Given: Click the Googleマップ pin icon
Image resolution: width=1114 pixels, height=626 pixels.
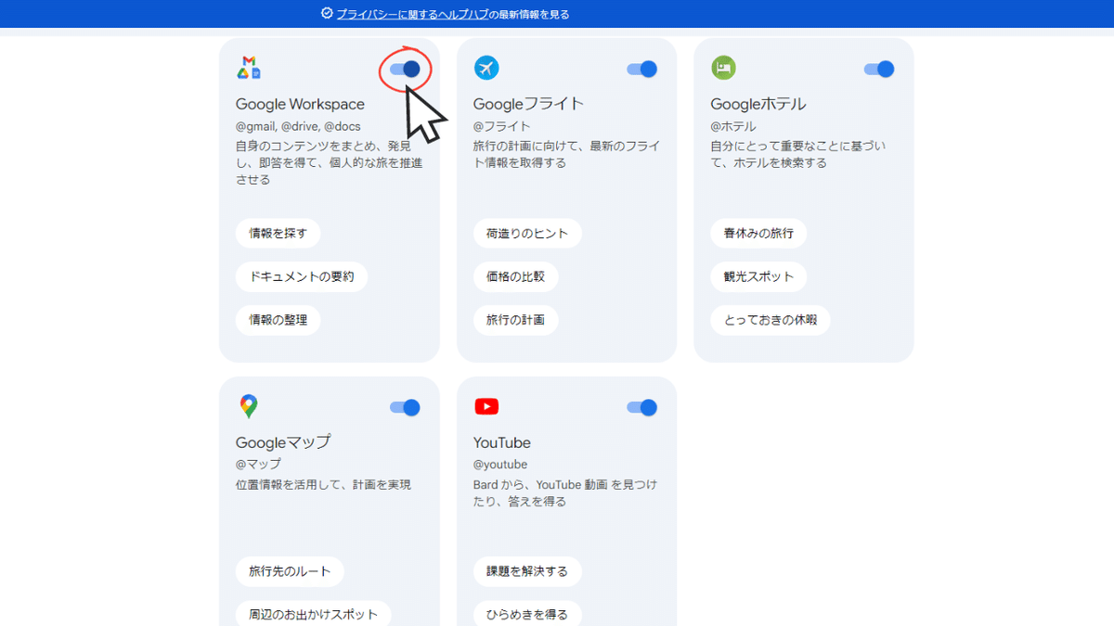Looking at the screenshot, I should pyautogui.click(x=248, y=406).
